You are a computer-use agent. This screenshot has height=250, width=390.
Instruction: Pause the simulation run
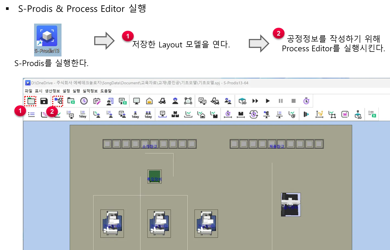(x=281, y=101)
